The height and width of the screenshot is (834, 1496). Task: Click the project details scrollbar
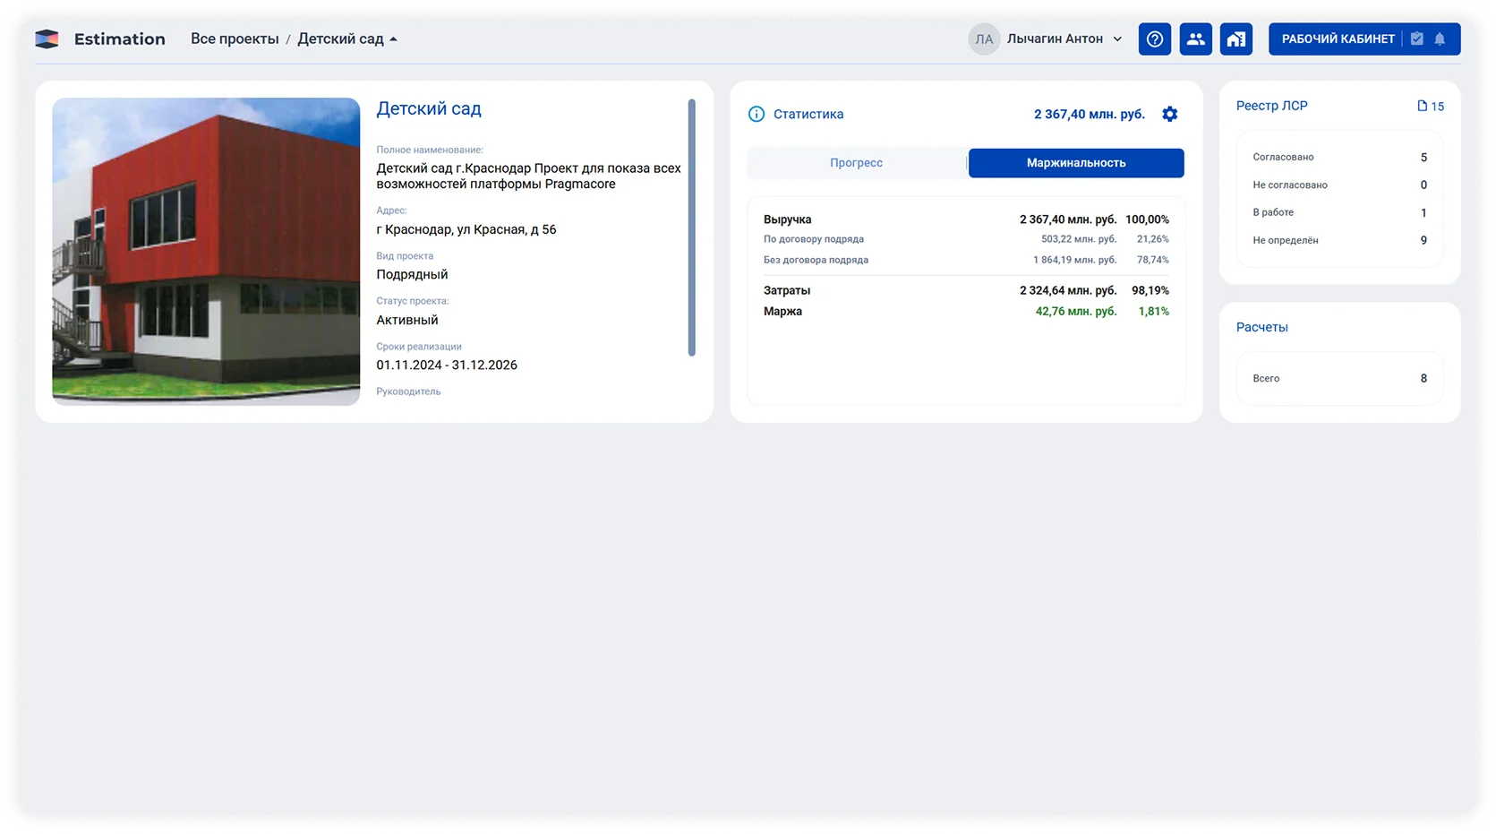tap(691, 228)
